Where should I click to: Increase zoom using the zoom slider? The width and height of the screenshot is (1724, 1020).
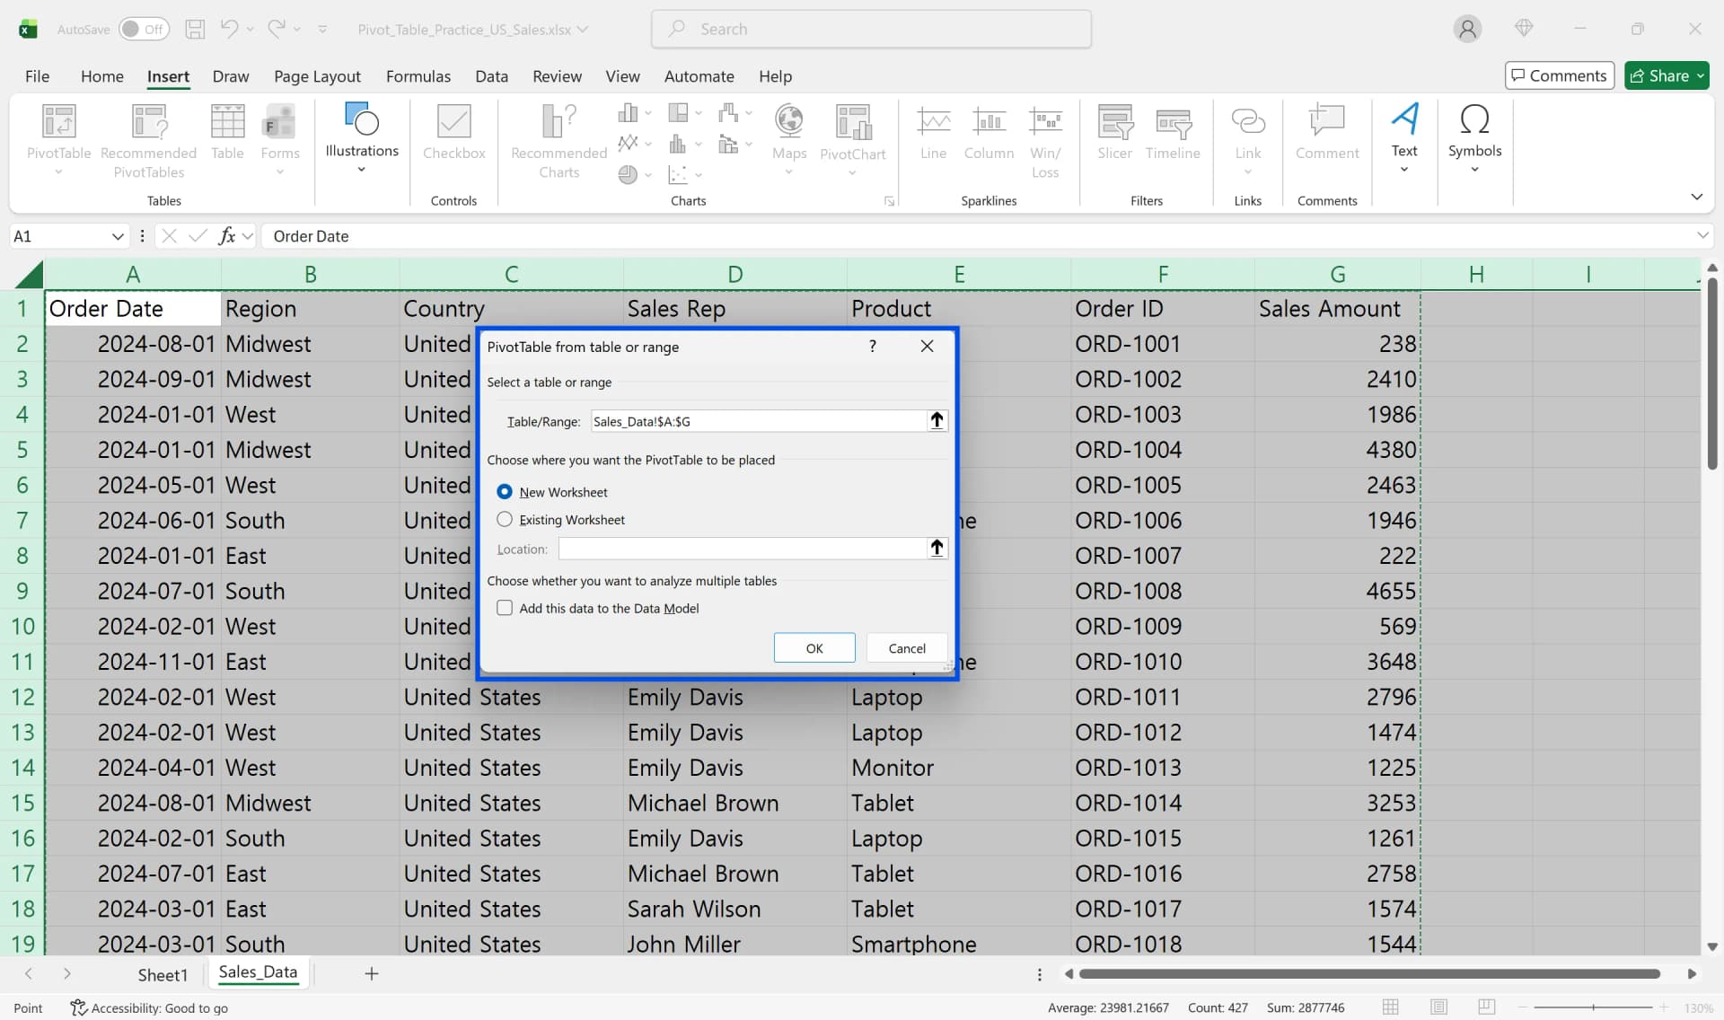(1663, 1007)
